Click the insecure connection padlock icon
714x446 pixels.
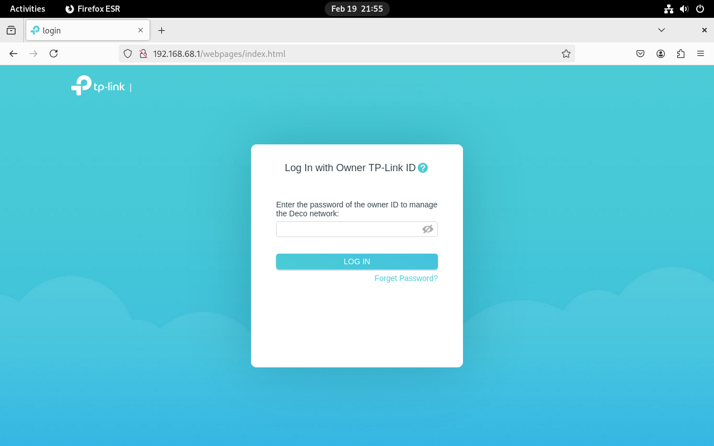pyautogui.click(x=143, y=54)
